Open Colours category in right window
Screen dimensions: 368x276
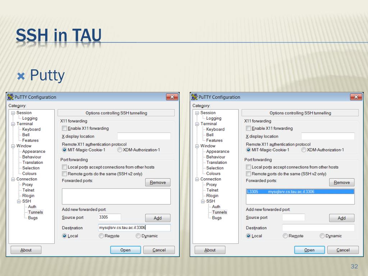(213, 174)
